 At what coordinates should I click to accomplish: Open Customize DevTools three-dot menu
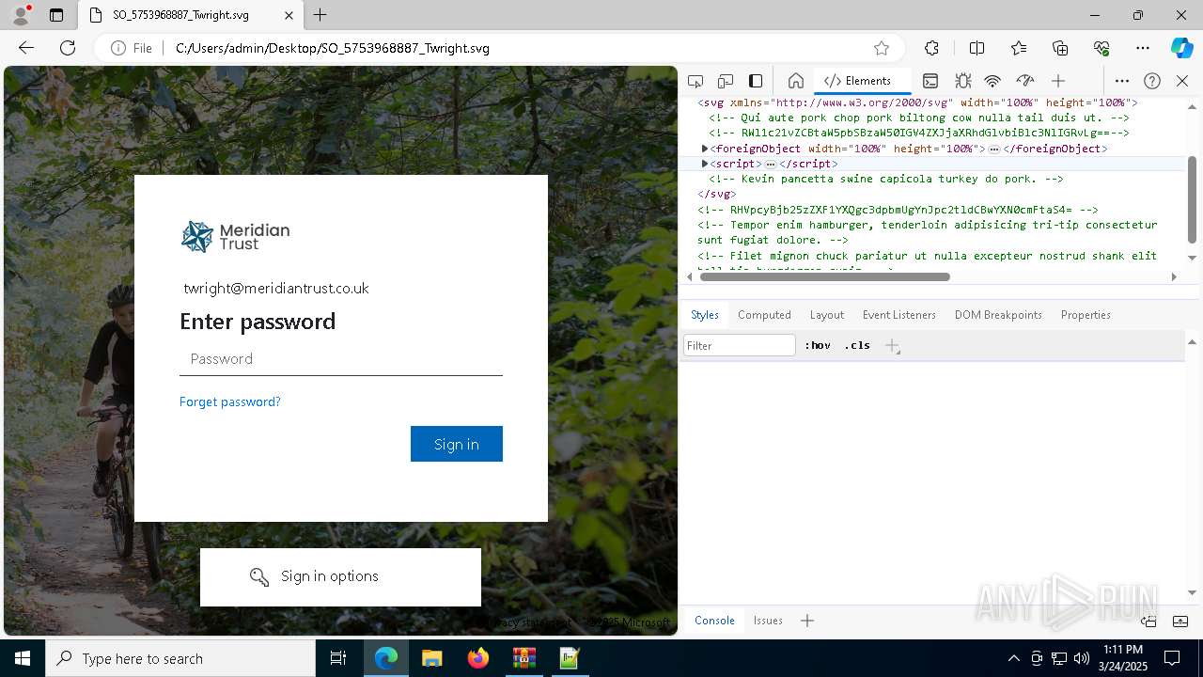pyautogui.click(x=1122, y=81)
